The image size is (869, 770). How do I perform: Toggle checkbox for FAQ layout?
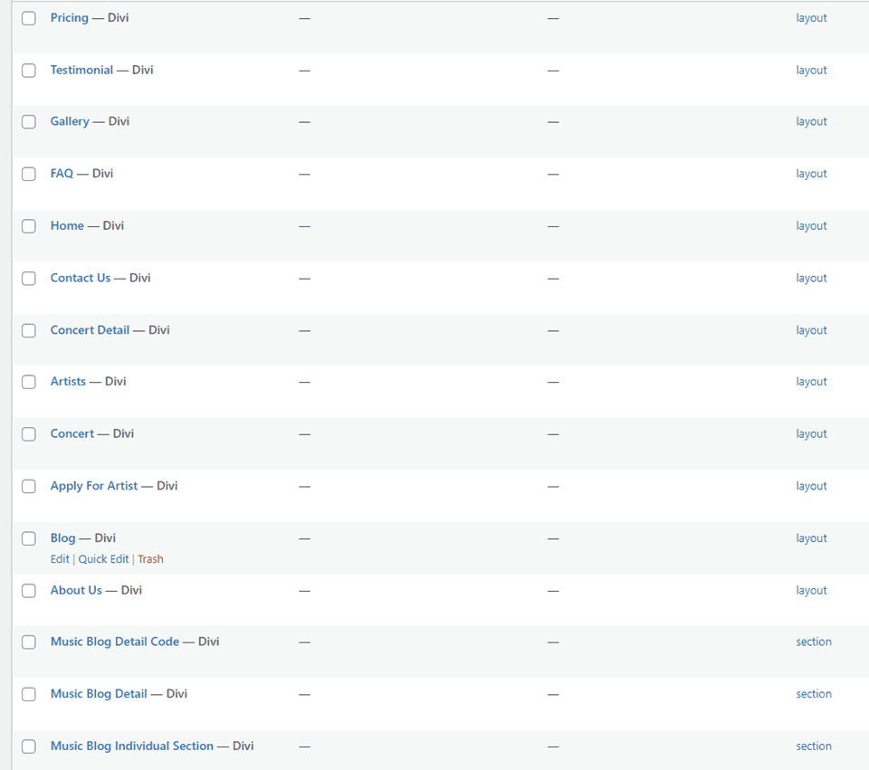pyautogui.click(x=29, y=174)
